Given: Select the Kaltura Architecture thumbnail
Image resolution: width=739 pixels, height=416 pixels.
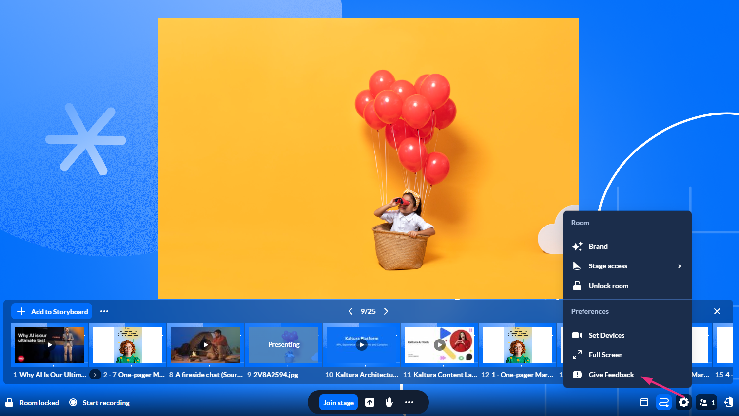Looking at the screenshot, I should 362,345.
